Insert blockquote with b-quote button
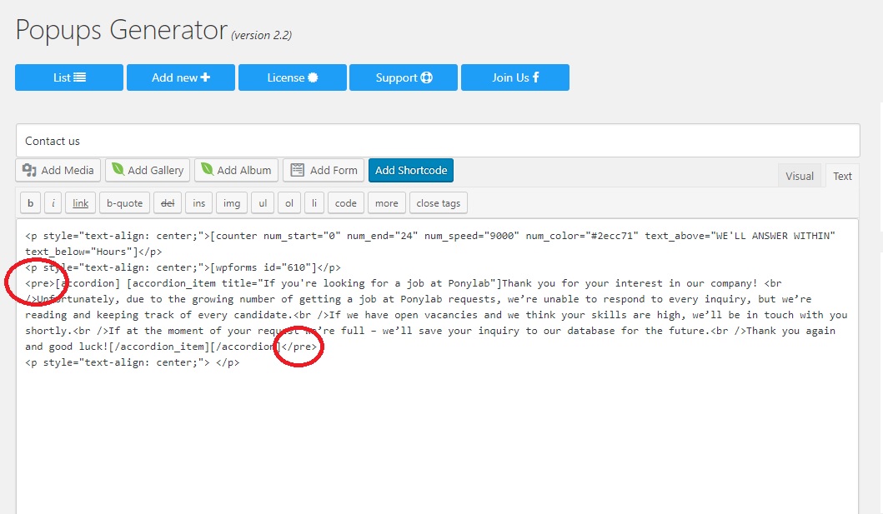The width and height of the screenshot is (883, 514). coord(124,202)
